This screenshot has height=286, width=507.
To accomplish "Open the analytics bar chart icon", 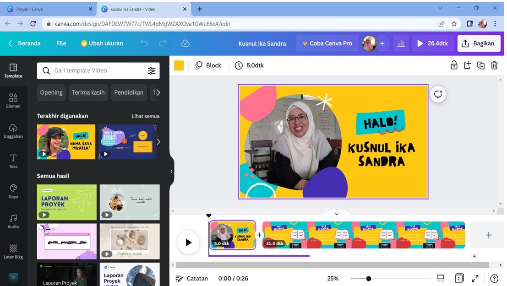I will [x=401, y=43].
